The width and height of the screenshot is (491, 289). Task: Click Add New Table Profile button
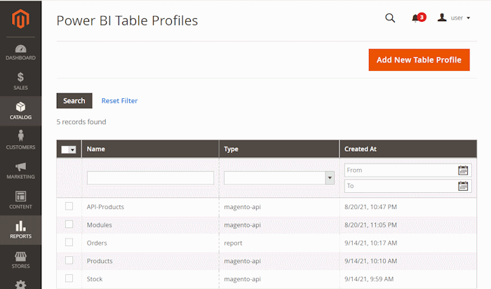coord(419,60)
